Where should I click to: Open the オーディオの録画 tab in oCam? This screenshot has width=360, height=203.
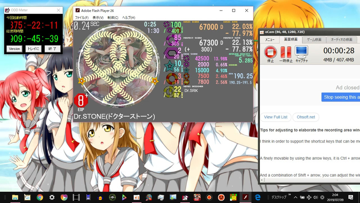click(341, 39)
